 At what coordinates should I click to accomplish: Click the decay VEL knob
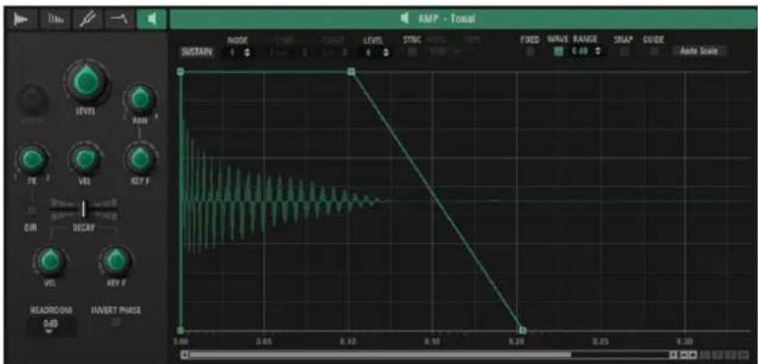point(49,261)
